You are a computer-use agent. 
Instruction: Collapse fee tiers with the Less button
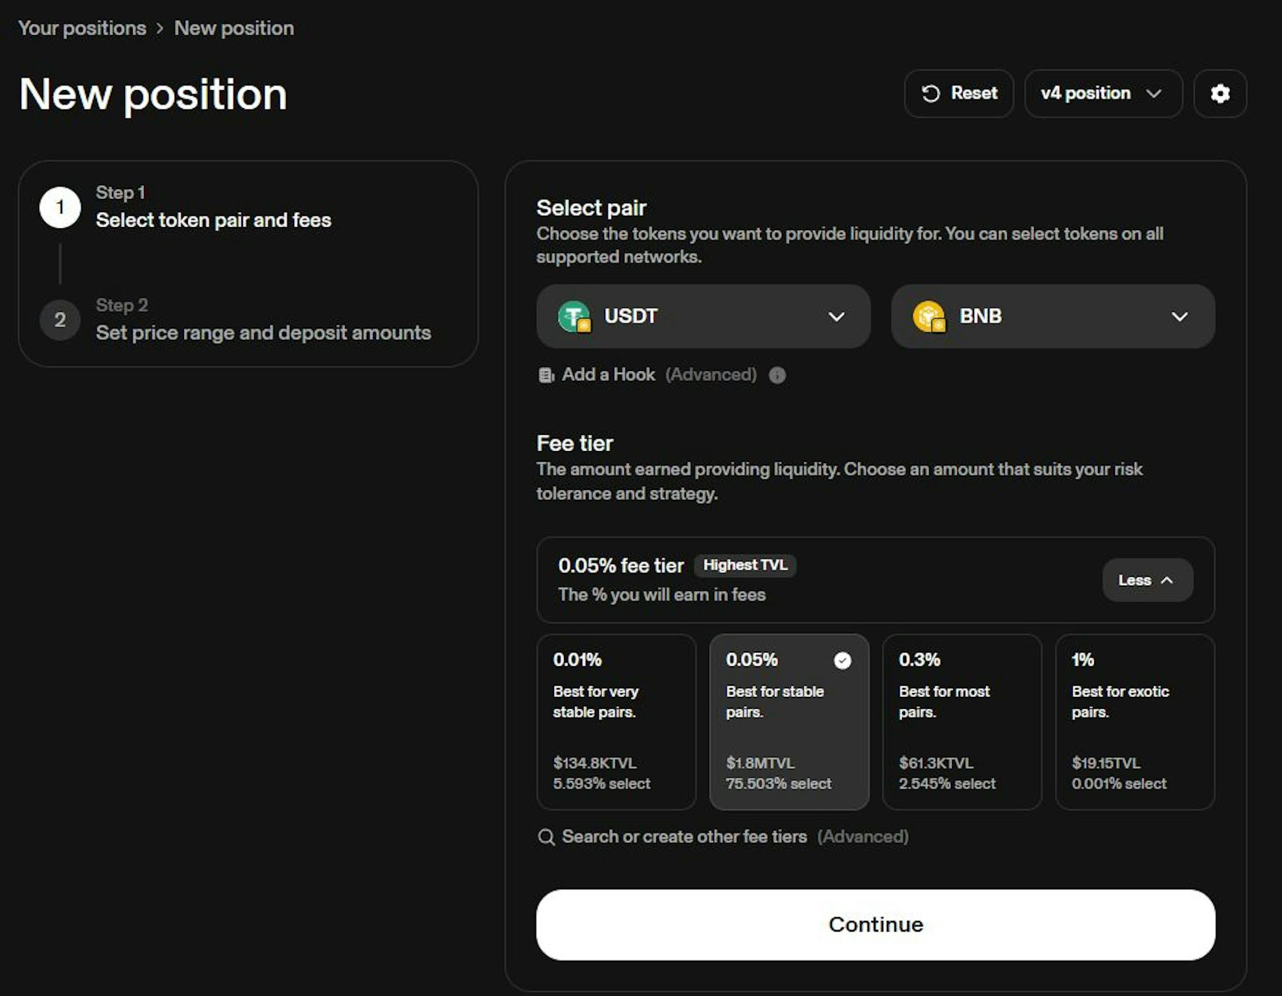coord(1147,580)
